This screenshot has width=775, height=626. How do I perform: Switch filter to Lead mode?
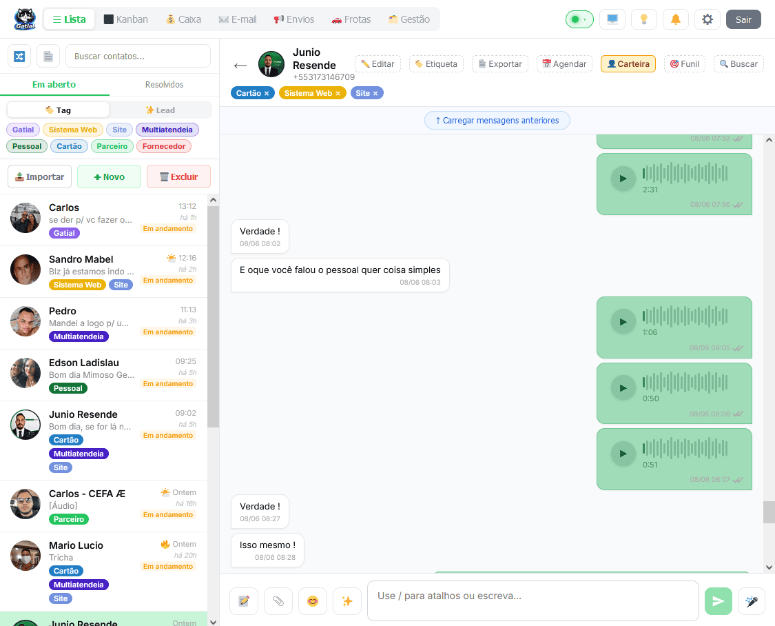click(160, 110)
